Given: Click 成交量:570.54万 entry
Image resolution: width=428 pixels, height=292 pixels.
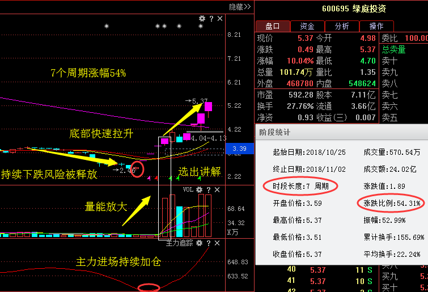Looking at the screenshot, I should pyautogui.click(x=392, y=153).
